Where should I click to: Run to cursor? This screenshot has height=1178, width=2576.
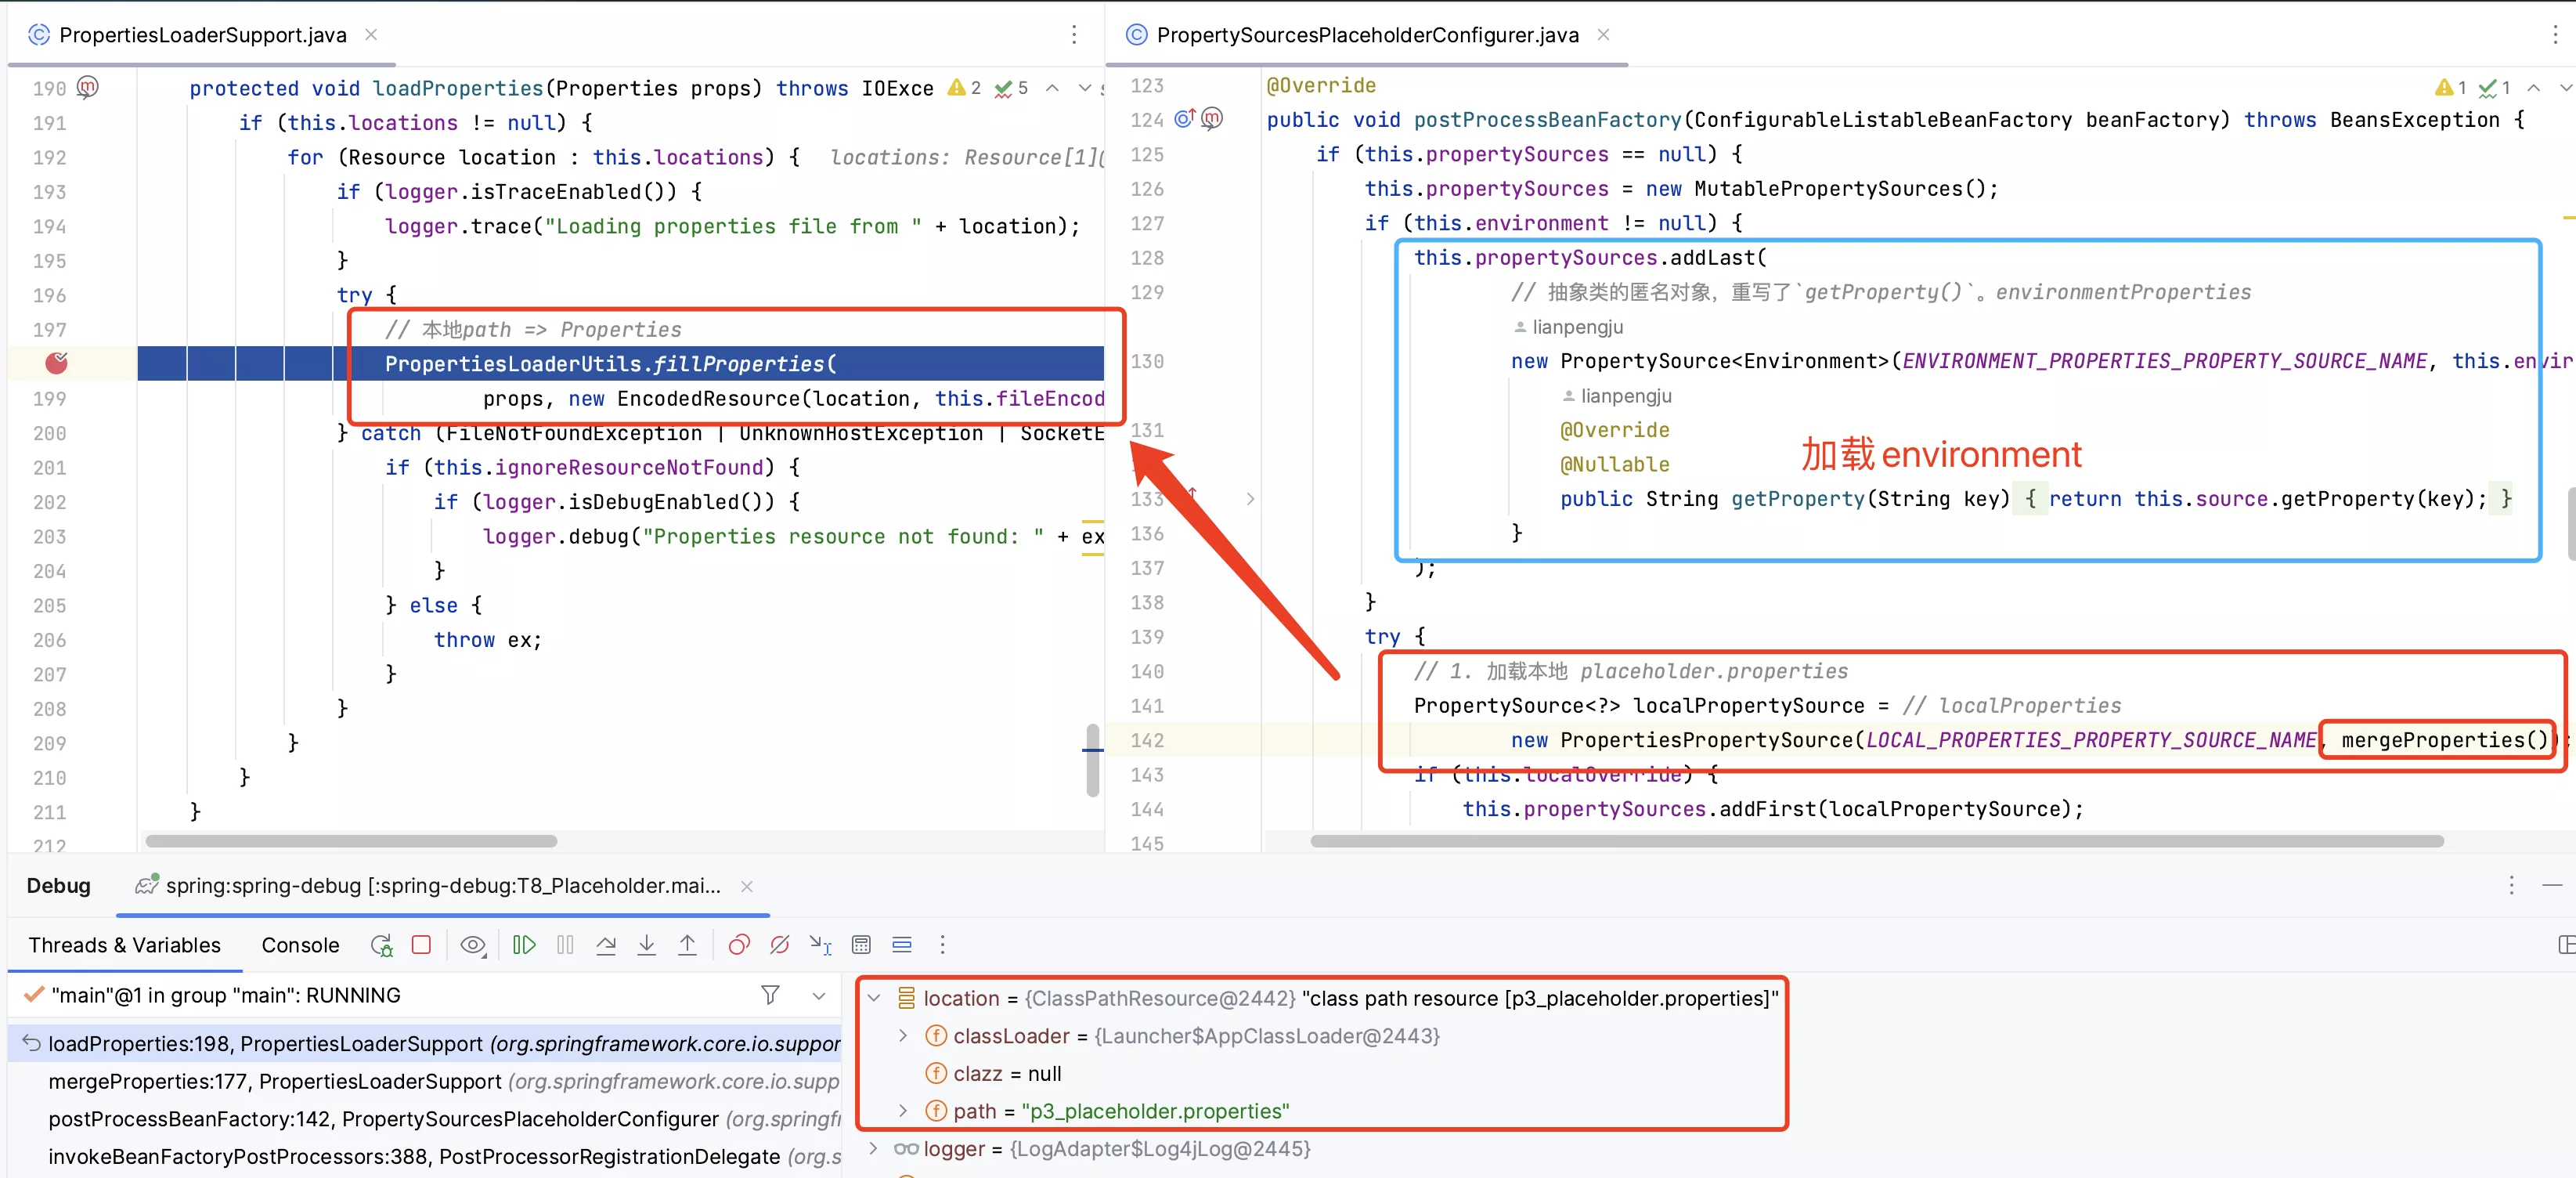(x=821, y=945)
